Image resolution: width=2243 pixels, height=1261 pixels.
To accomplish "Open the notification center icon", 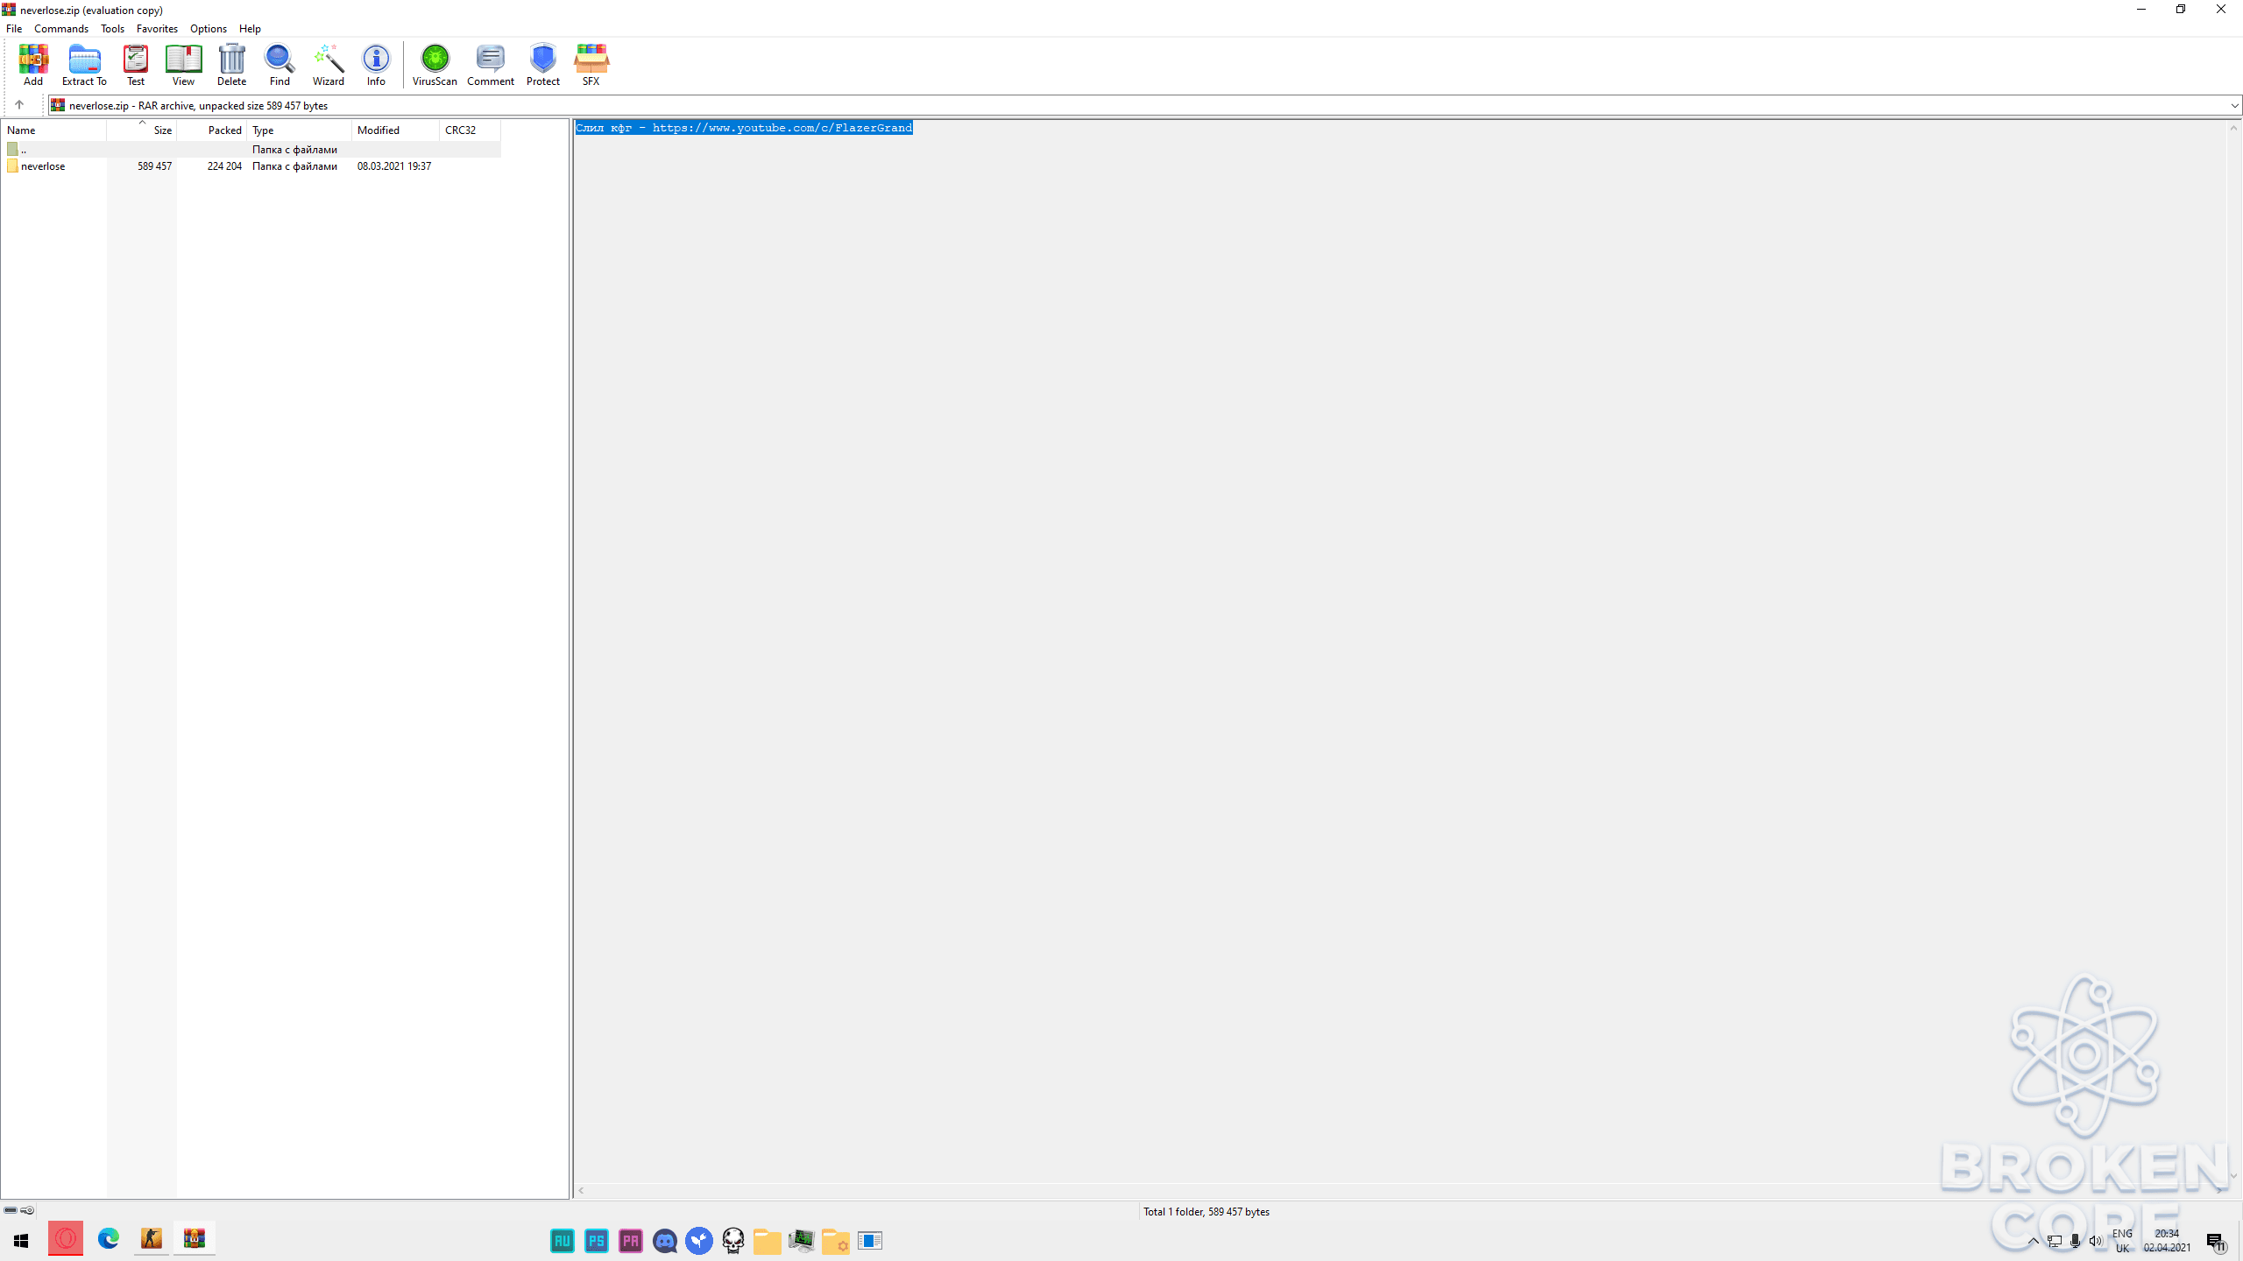I will 2216,1242.
